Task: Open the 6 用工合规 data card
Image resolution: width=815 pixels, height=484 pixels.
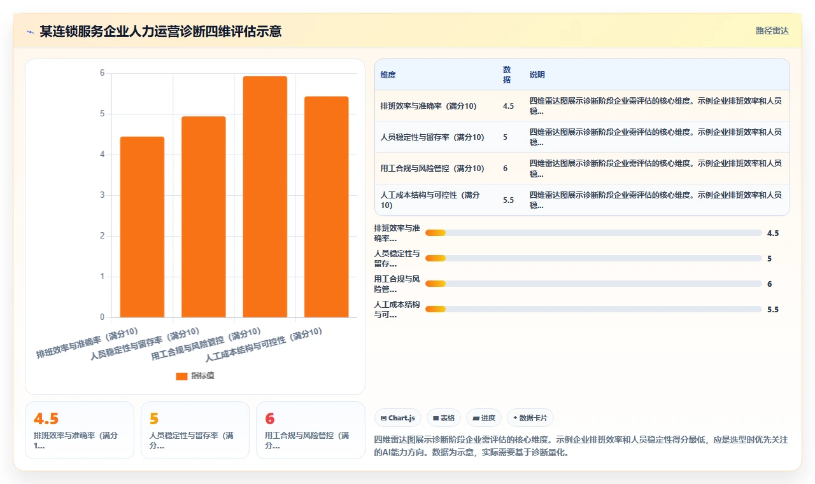Action: (311, 430)
